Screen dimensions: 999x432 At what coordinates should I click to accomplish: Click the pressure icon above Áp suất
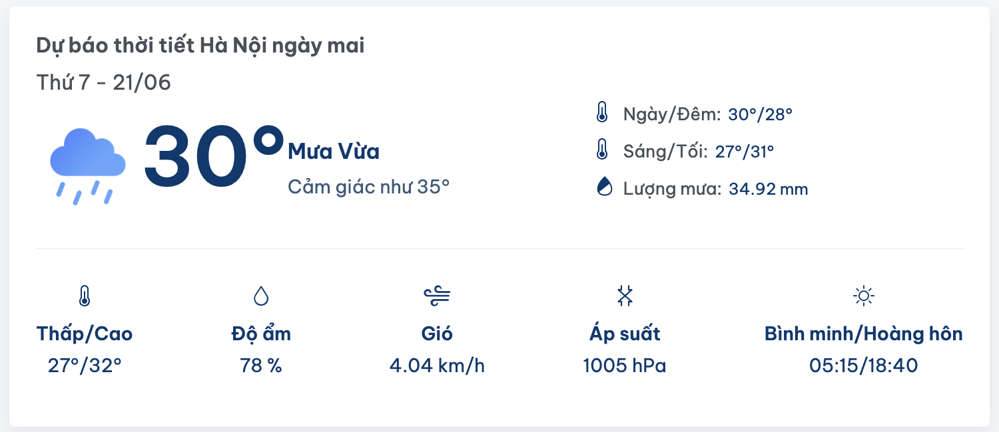625,296
